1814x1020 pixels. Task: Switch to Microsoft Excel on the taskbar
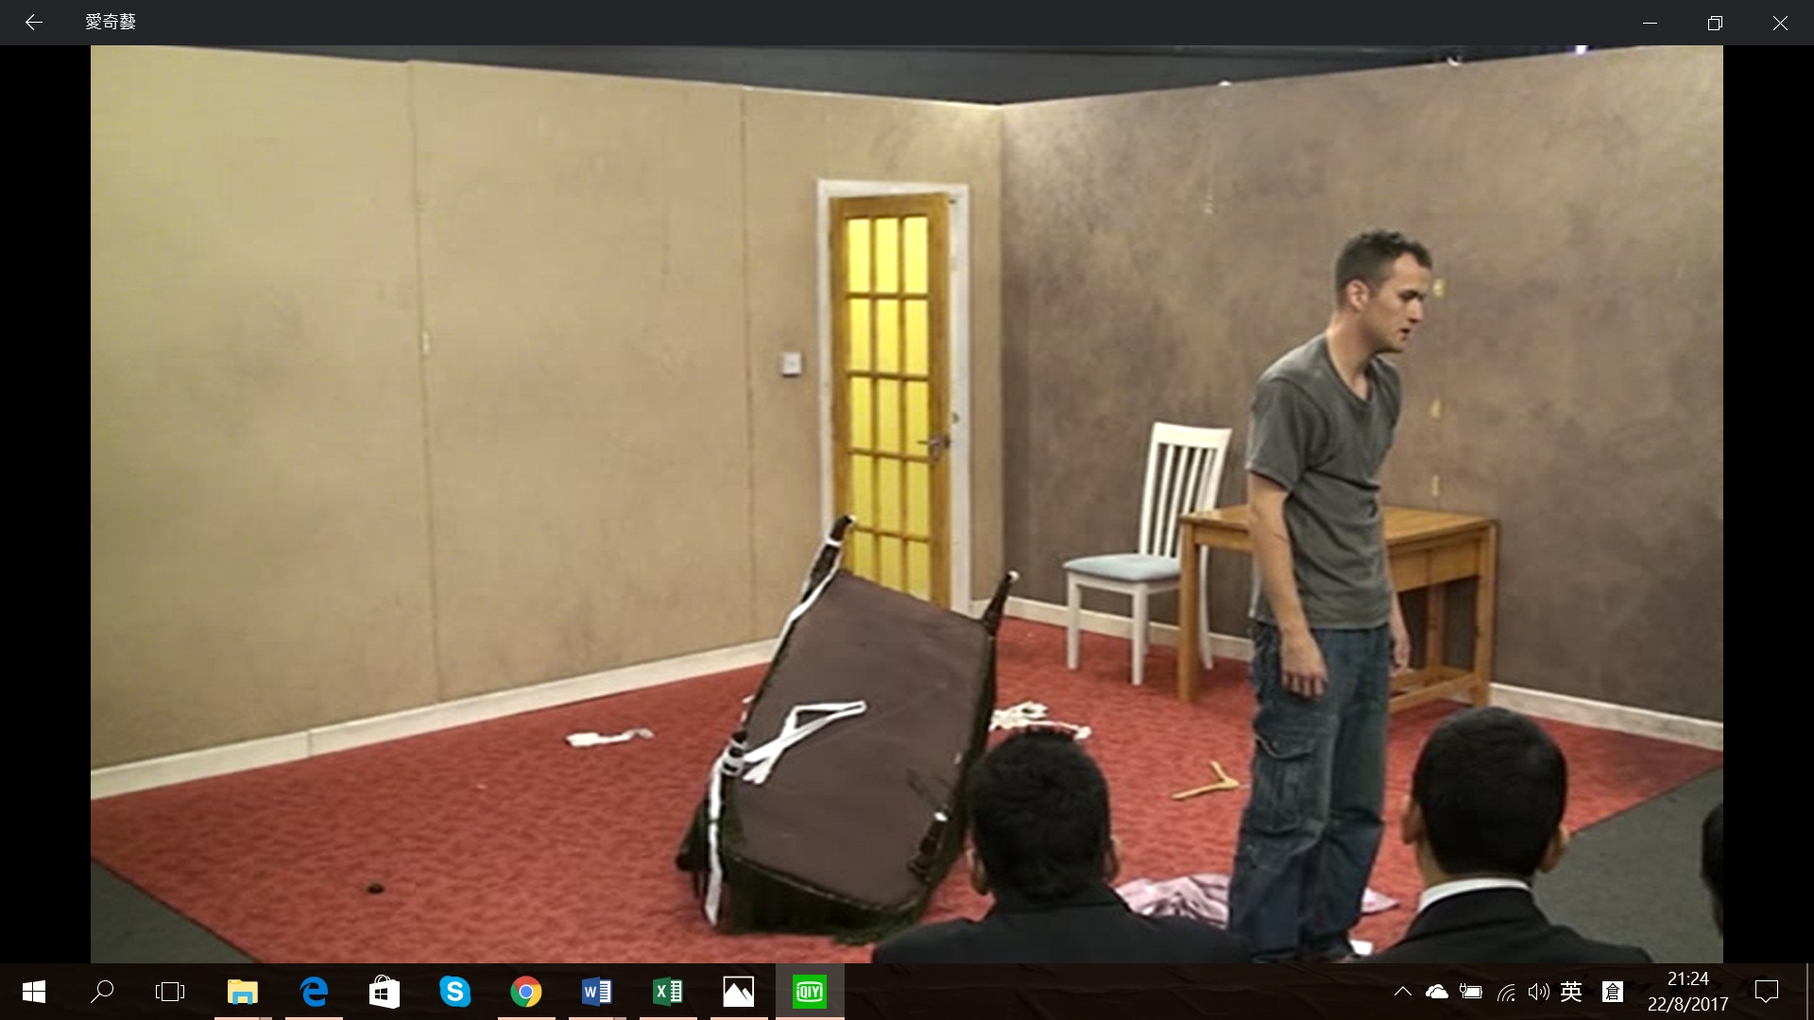[668, 992]
